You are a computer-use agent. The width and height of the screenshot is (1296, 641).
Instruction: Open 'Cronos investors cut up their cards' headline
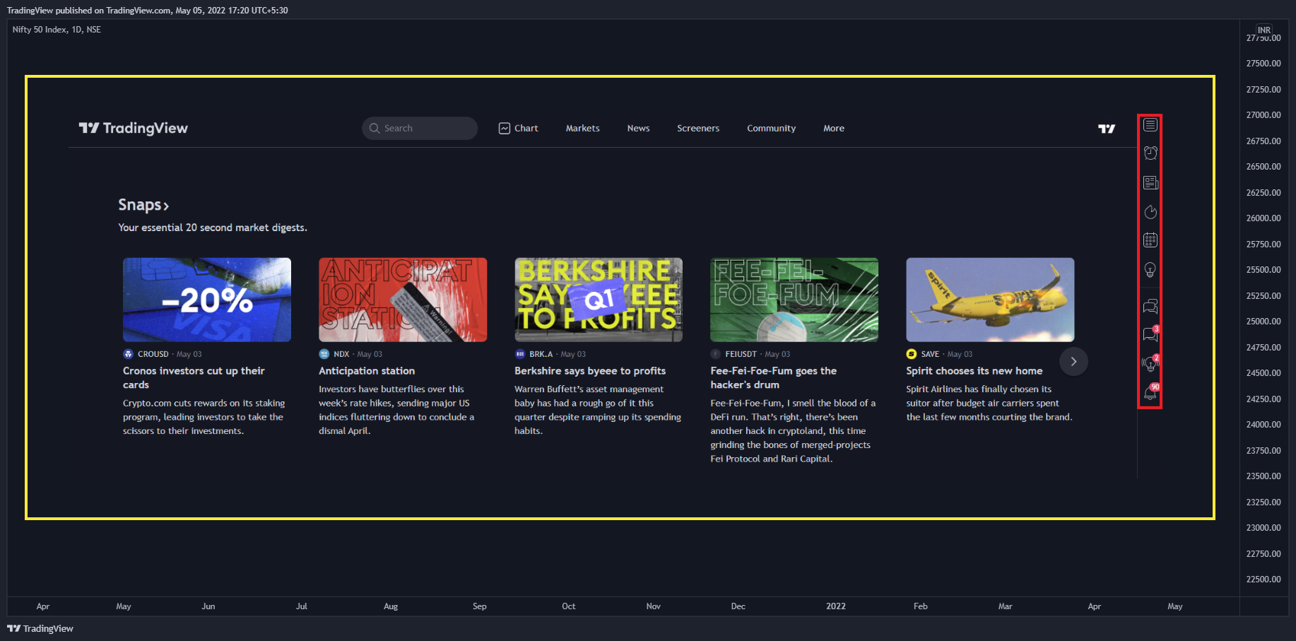pos(194,378)
